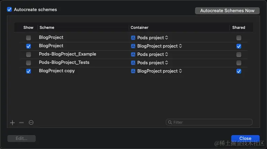The height and width of the screenshot is (149, 267).
Task: Click project icon for Pods-BlogProject_Example row
Action: [x=133, y=55]
